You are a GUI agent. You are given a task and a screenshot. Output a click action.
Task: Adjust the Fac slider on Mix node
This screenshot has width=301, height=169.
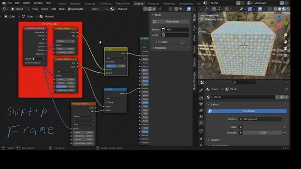pyautogui.click(x=116, y=66)
